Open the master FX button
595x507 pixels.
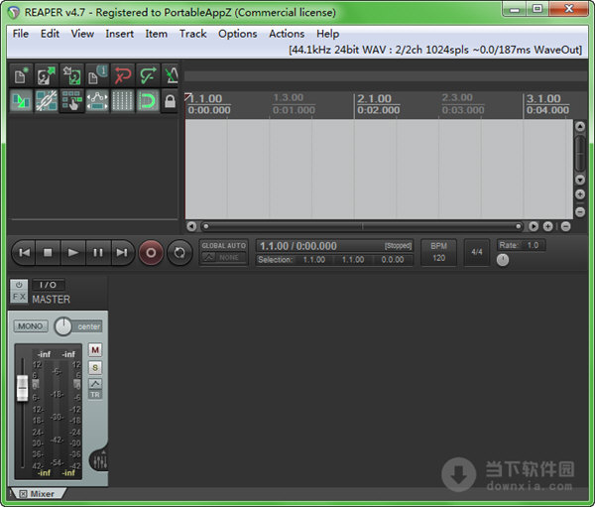(x=19, y=297)
